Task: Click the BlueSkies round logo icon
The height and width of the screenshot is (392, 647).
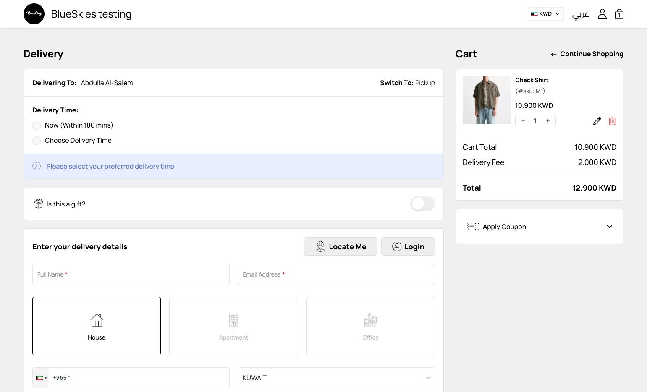Action: [34, 14]
